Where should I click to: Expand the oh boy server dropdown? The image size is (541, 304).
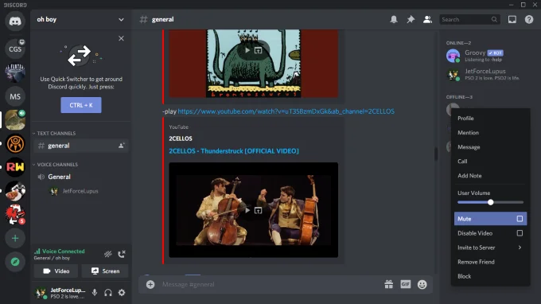click(121, 20)
